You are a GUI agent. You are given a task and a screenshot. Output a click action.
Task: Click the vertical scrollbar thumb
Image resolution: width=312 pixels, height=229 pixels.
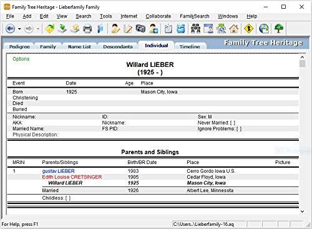coord(303,64)
